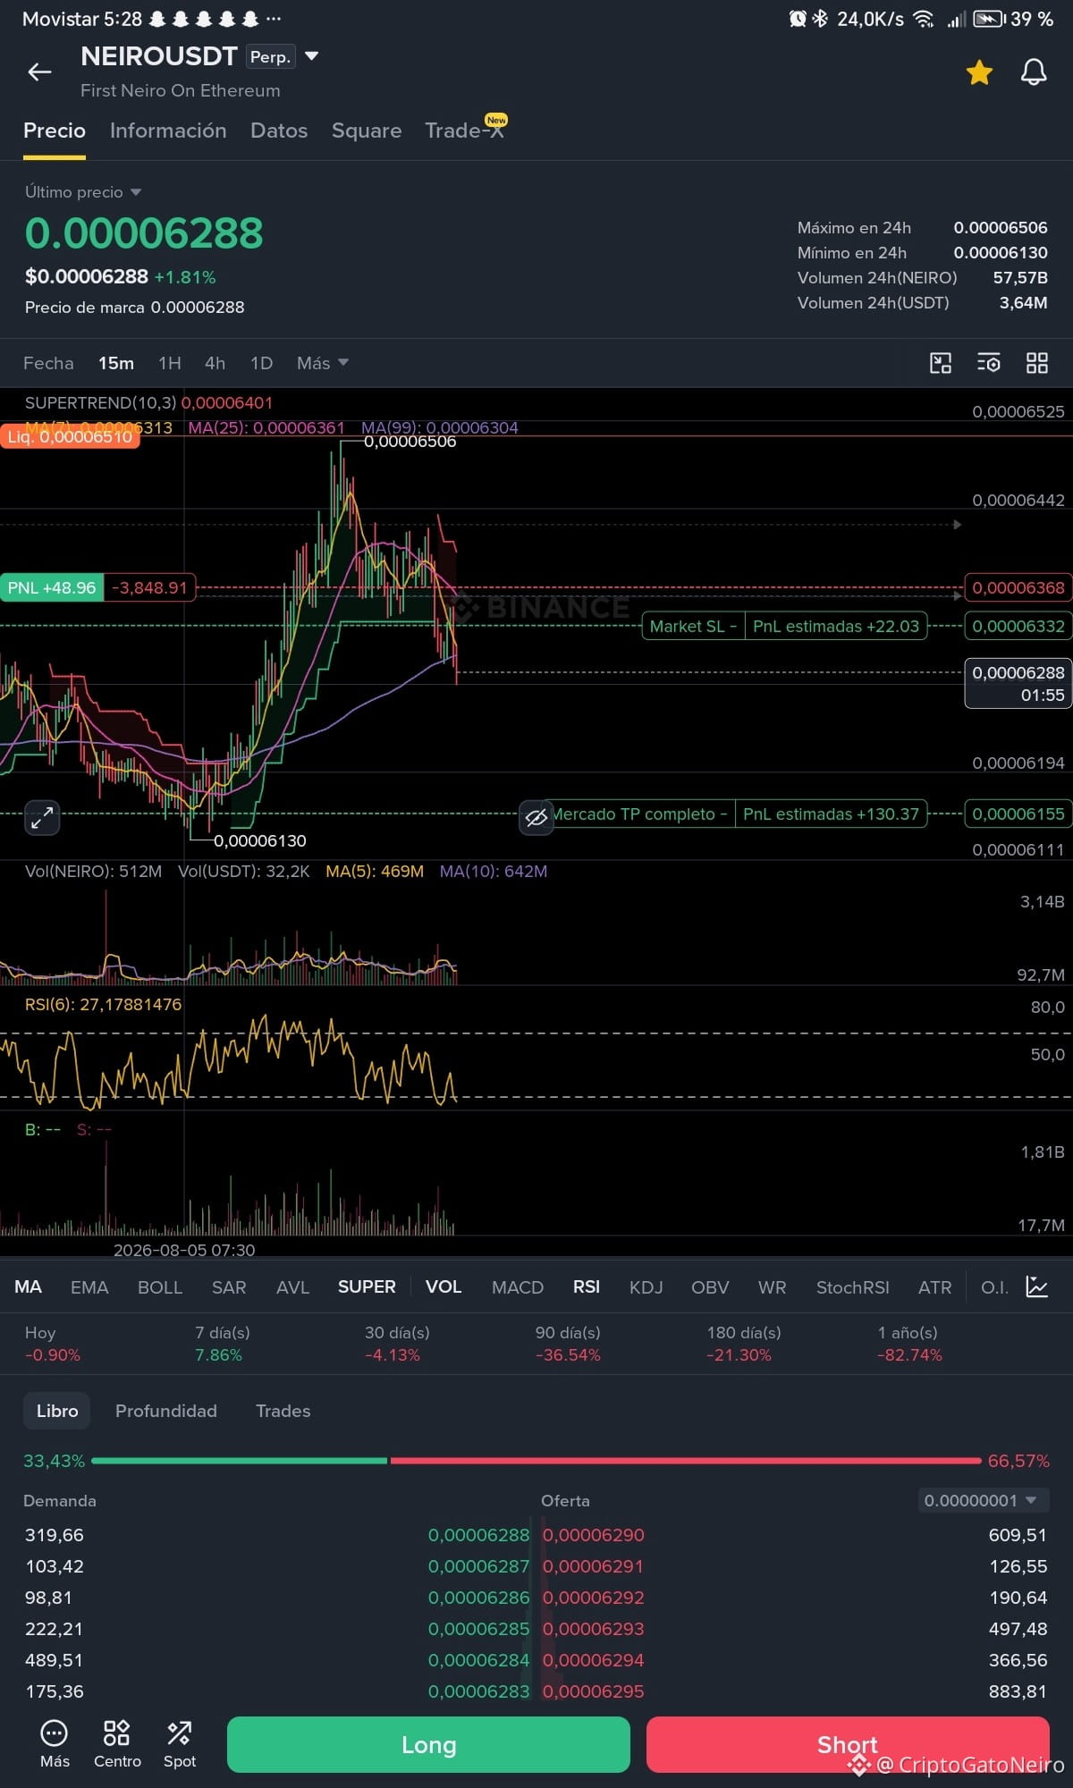Tap ask price 0,00006293
This screenshot has width=1073, height=1788.
(x=594, y=1629)
